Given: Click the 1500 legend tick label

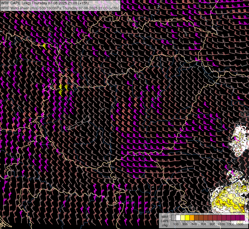Looking at the screenshot, I should [240, 224].
